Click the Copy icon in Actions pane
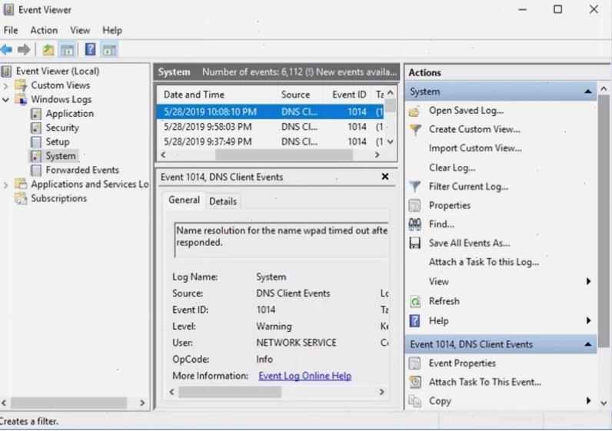Image resolution: width=612 pixels, height=431 pixels. point(414,401)
